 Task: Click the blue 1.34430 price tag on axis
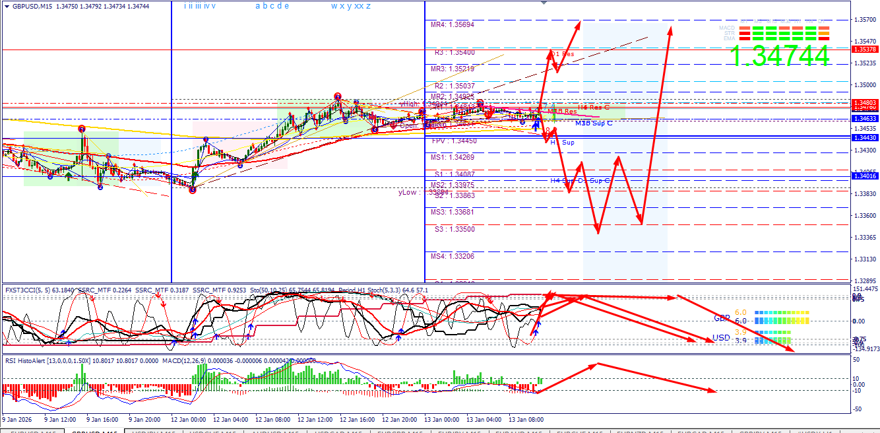pyautogui.click(x=864, y=137)
